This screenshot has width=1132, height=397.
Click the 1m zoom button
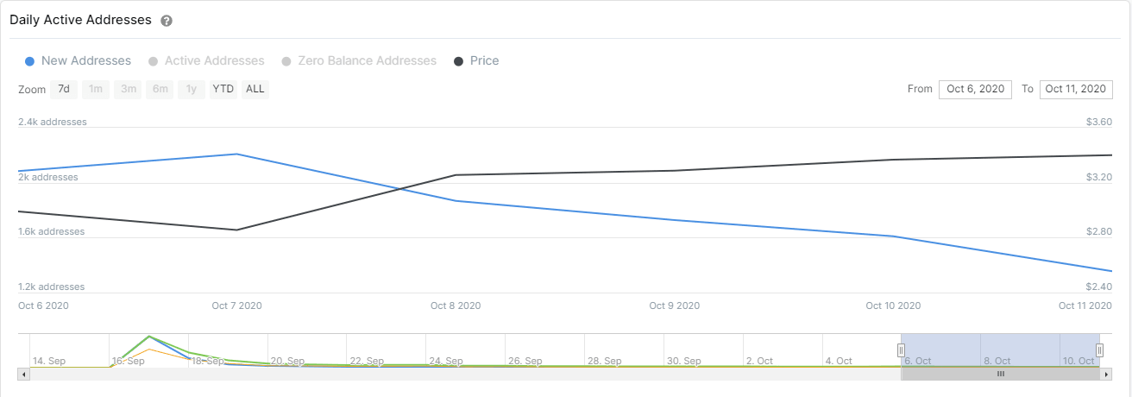point(96,89)
